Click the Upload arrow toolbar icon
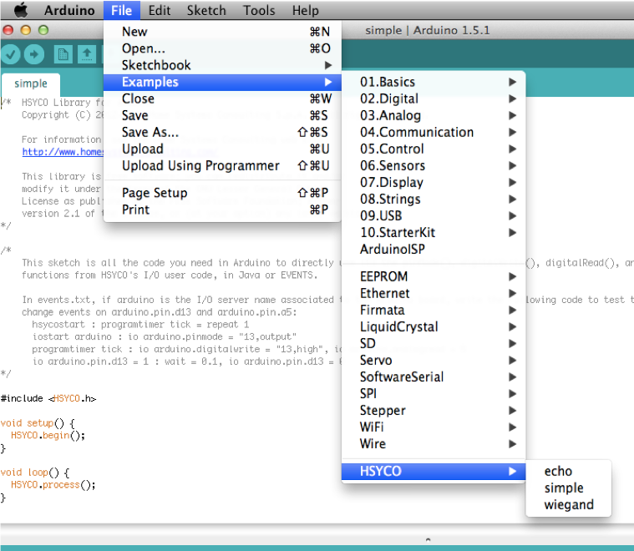The height and width of the screenshot is (551, 634). point(34,54)
